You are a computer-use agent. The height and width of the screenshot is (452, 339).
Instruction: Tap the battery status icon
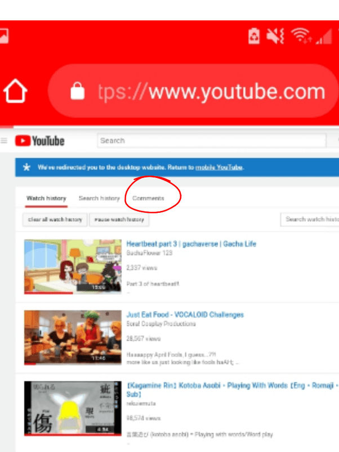click(253, 37)
